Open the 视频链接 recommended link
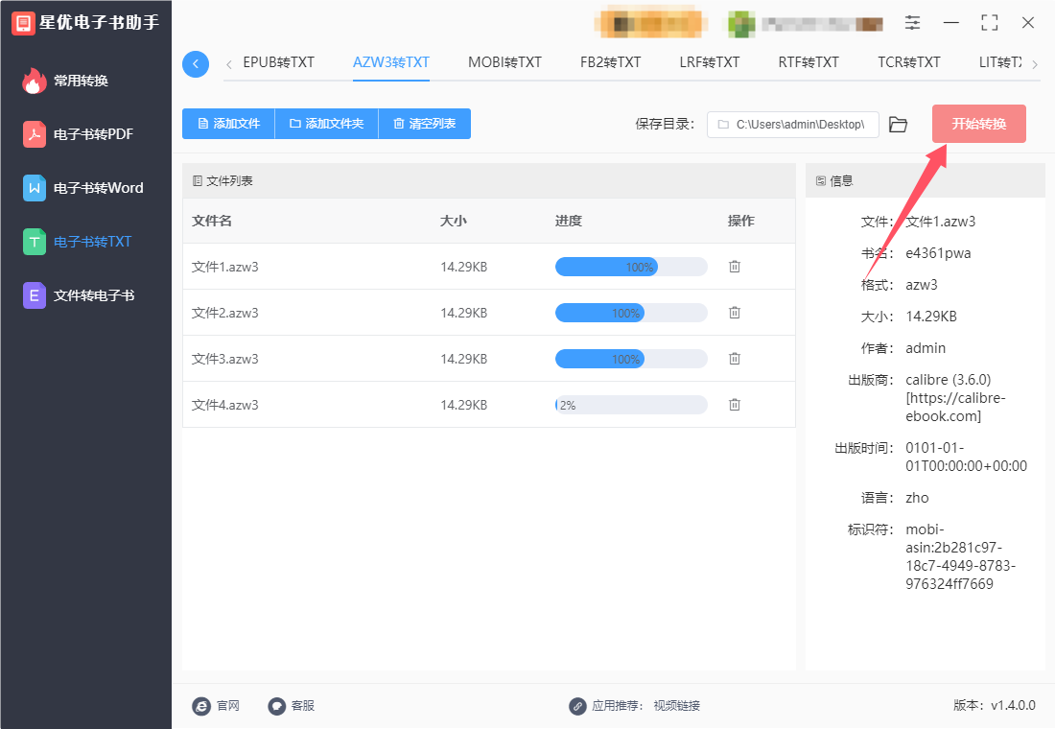Image resolution: width=1055 pixels, height=729 pixels. (x=677, y=705)
